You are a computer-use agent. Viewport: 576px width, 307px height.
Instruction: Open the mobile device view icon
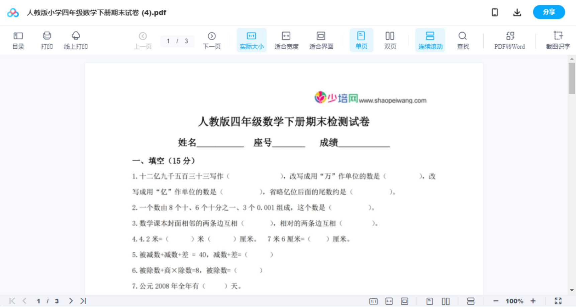[495, 12]
